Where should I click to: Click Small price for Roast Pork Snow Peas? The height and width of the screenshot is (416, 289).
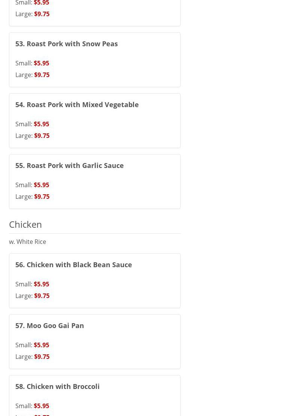point(41,63)
